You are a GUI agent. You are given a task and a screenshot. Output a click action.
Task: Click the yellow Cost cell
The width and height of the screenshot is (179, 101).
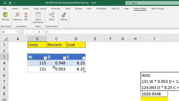pos(76,45)
